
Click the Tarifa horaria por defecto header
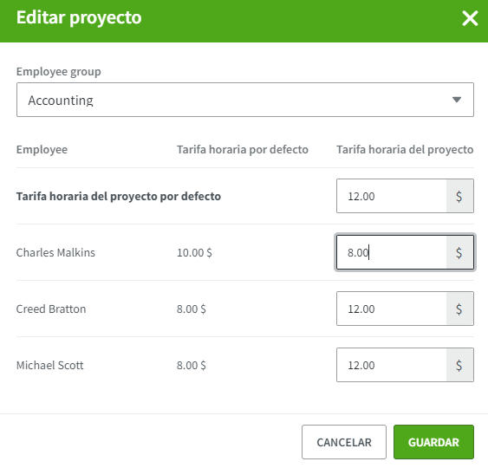(x=243, y=150)
